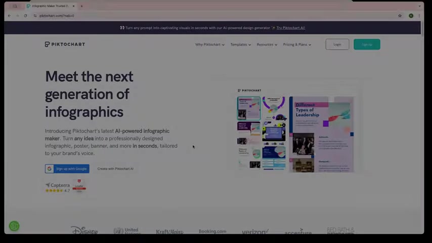Open a new tab with plus icon

pyautogui.click(x=81, y=6)
